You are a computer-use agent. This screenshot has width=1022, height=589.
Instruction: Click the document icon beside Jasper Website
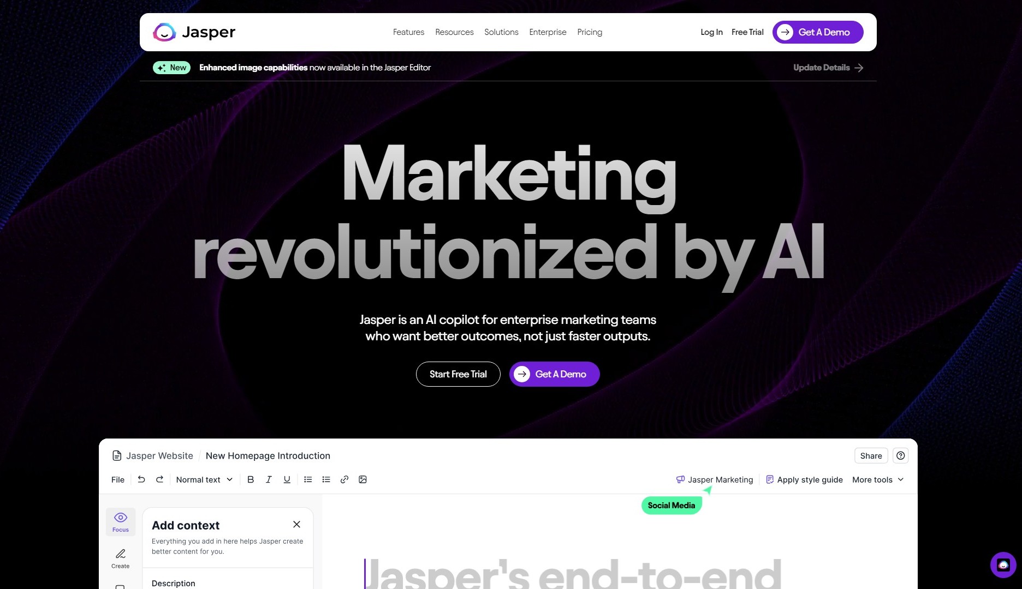pyautogui.click(x=117, y=455)
